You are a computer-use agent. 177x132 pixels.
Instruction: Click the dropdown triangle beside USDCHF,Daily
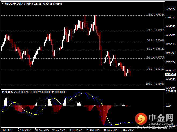pyautogui.click(x=2, y=4)
